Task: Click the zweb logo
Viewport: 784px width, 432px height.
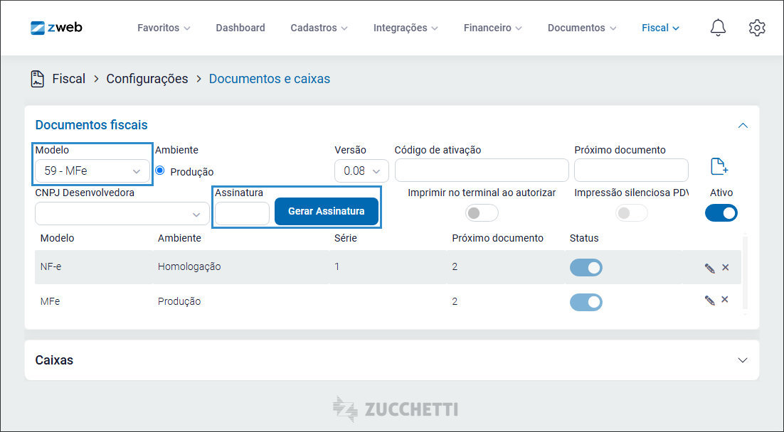Action: coord(56,28)
